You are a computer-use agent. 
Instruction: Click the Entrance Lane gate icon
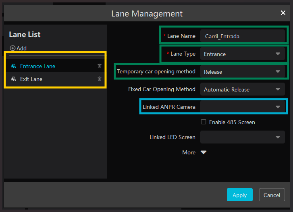14,66
